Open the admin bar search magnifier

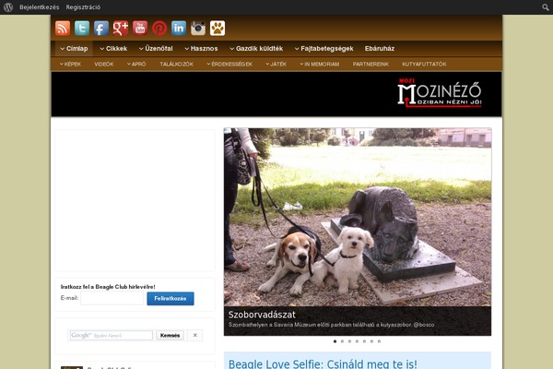pos(546,7)
